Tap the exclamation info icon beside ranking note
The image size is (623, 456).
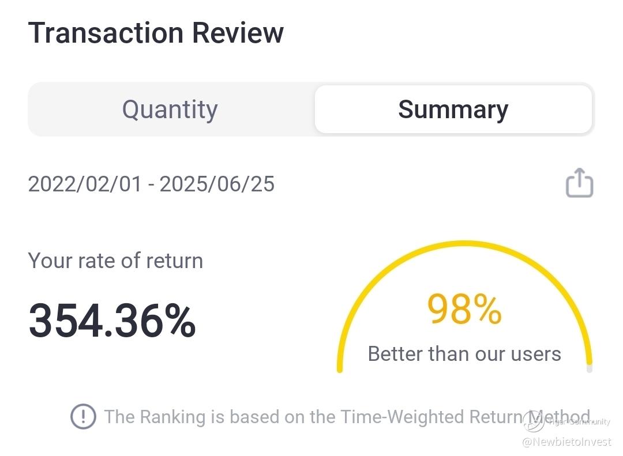83,416
